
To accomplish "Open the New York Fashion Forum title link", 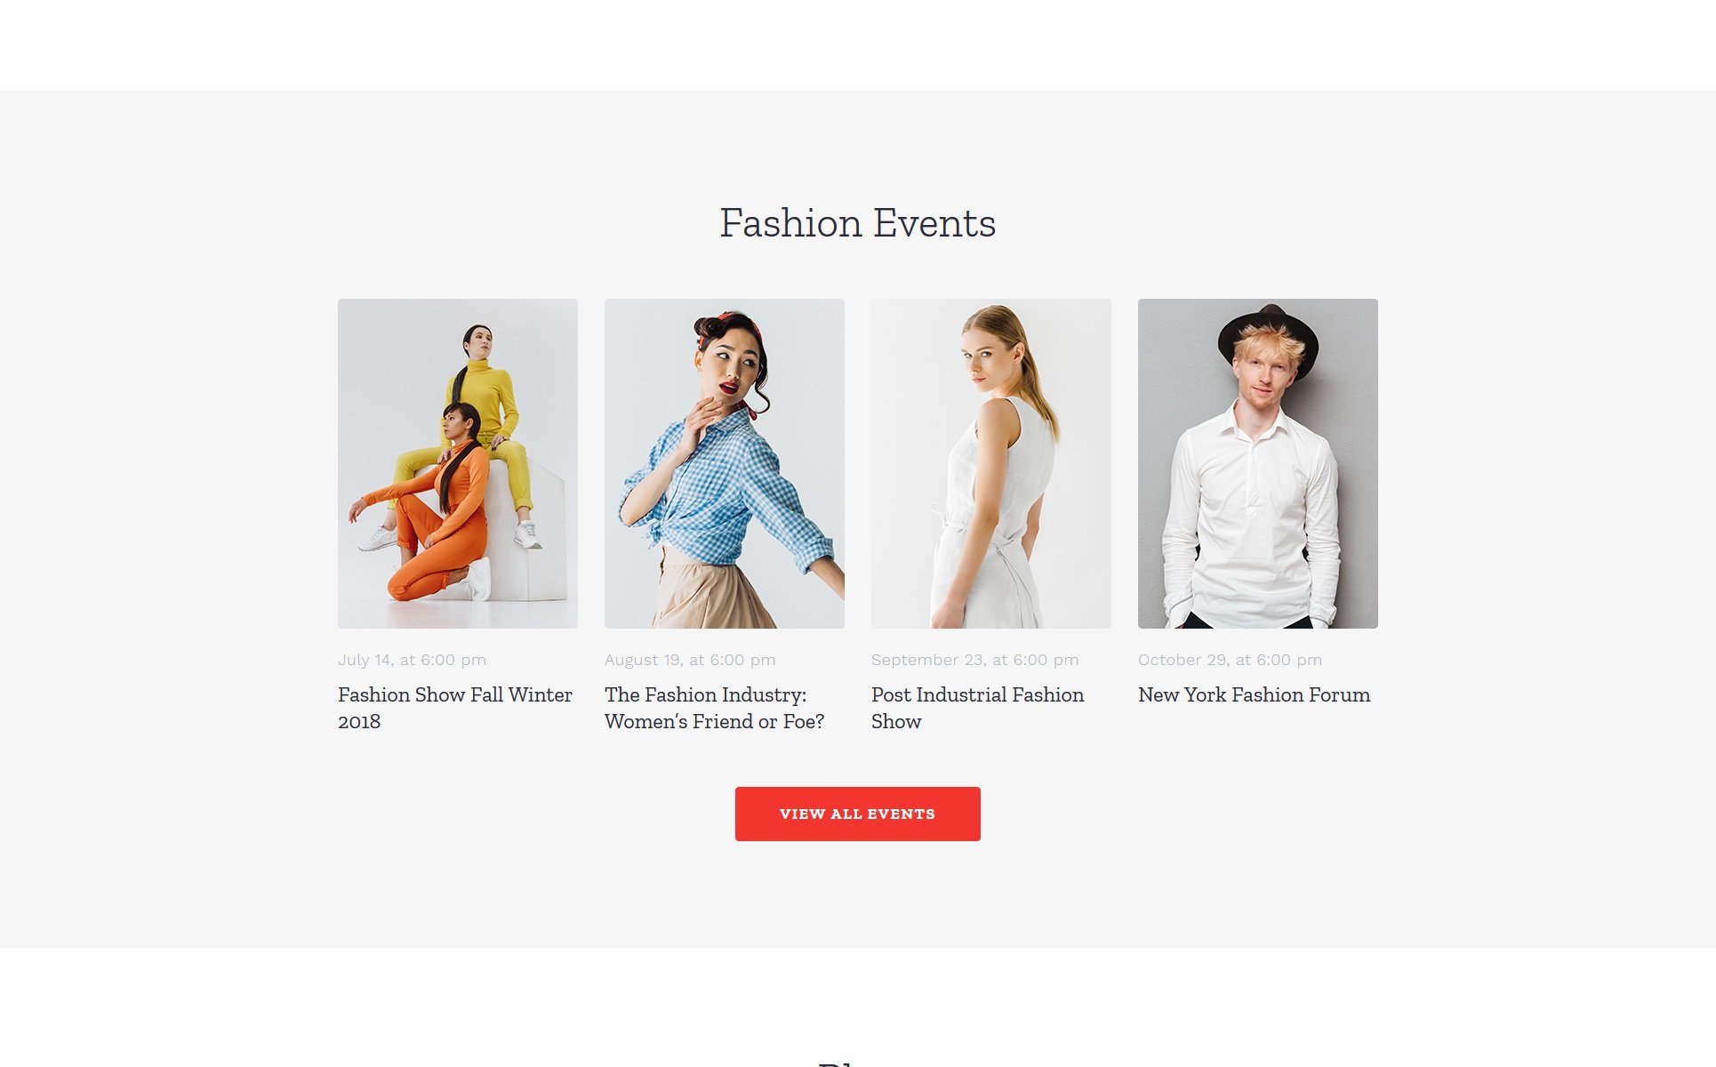I will click(1255, 694).
